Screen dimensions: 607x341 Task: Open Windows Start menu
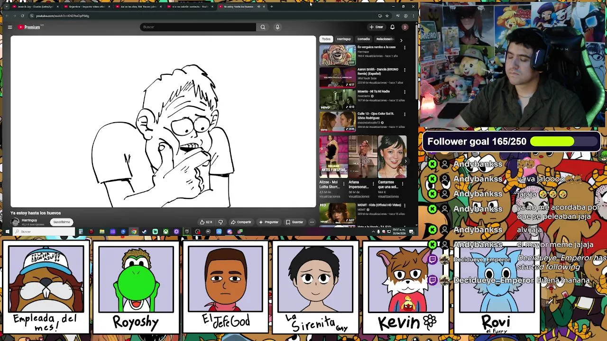click(x=7, y=232)
